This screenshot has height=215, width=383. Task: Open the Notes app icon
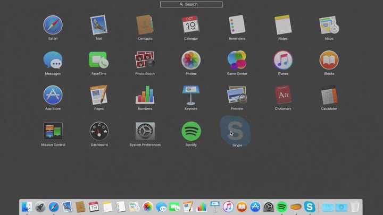pos(283,25)
